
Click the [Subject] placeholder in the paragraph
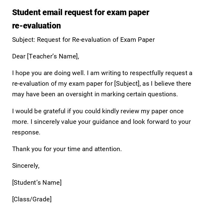[127, 84]
